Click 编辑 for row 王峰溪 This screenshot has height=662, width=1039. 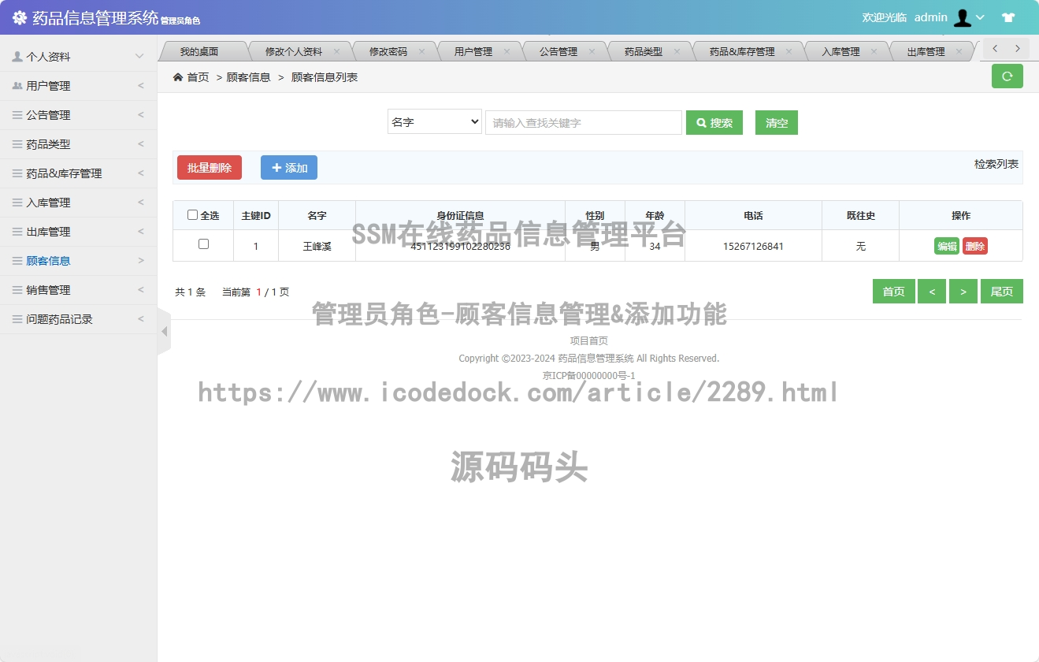coord(947,246)
